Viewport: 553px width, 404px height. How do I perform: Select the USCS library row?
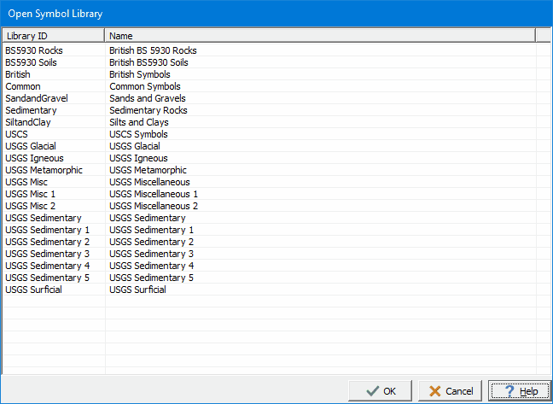(16, 134)
